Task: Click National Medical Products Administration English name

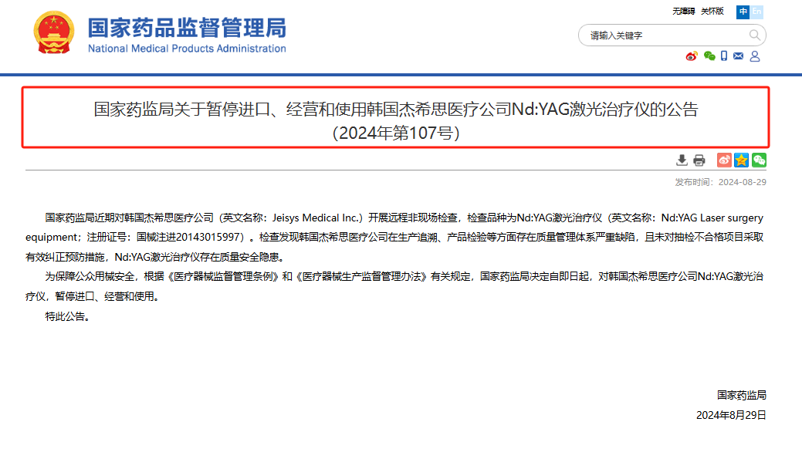Action: [x=188, y=49]
